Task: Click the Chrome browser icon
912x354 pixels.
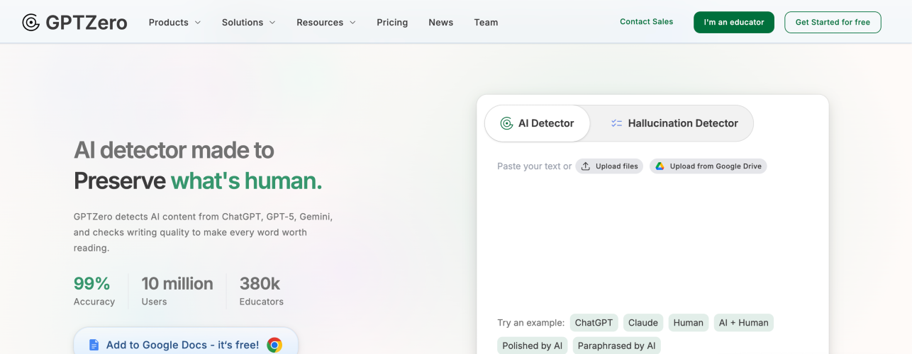Action: click(x=274, y=345)
